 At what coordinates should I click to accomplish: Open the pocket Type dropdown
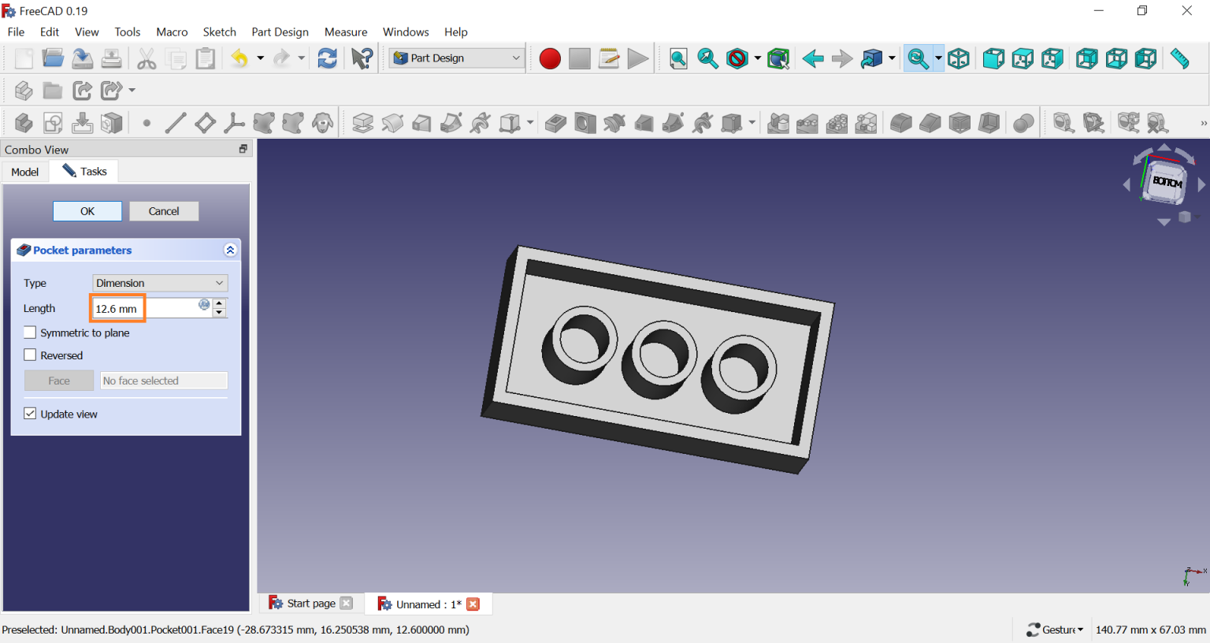[x=160, y=283]
